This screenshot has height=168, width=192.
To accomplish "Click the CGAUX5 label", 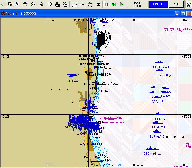I will 158,102.
